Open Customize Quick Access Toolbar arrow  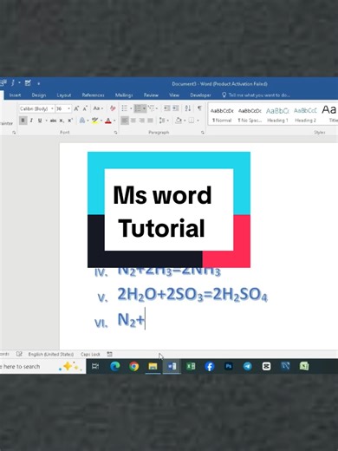pos(38,83)
